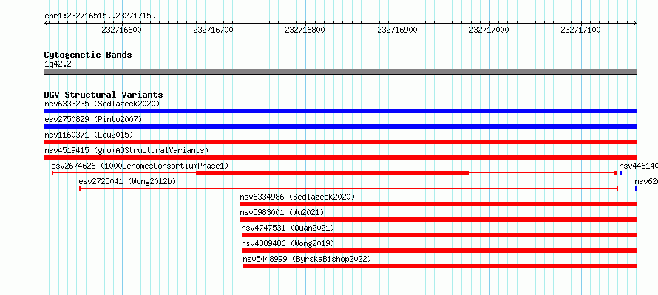Click the blue bar of nsv6333235
658x295 pixels.
click(340, 111)
